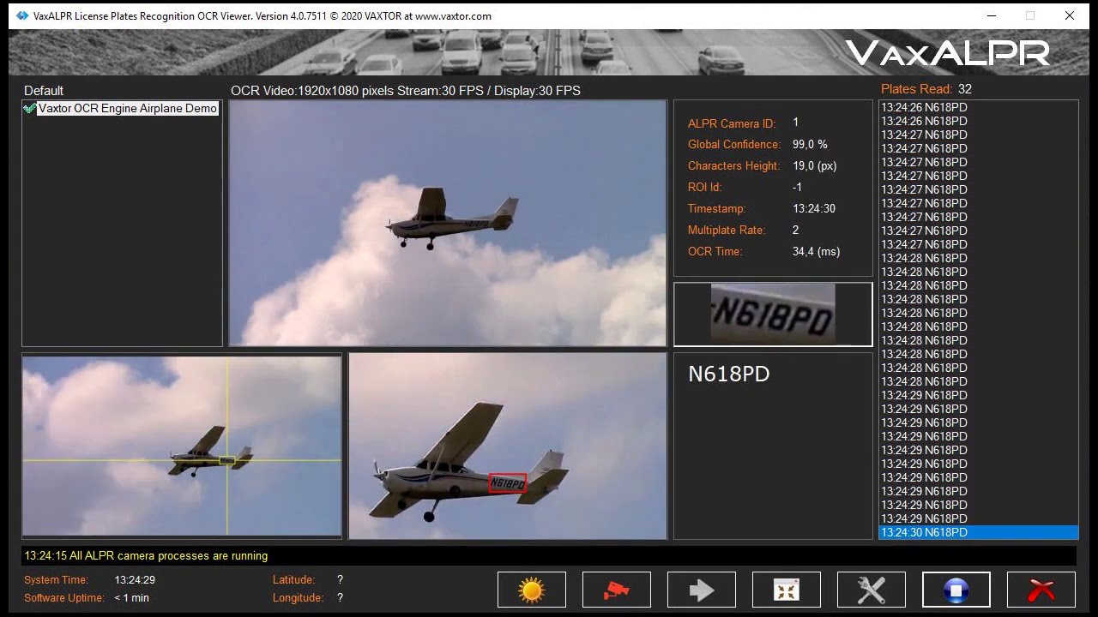The image size is (1098, 617).
Task: Click the main OCR video view
Action: [x=448, y=223]
